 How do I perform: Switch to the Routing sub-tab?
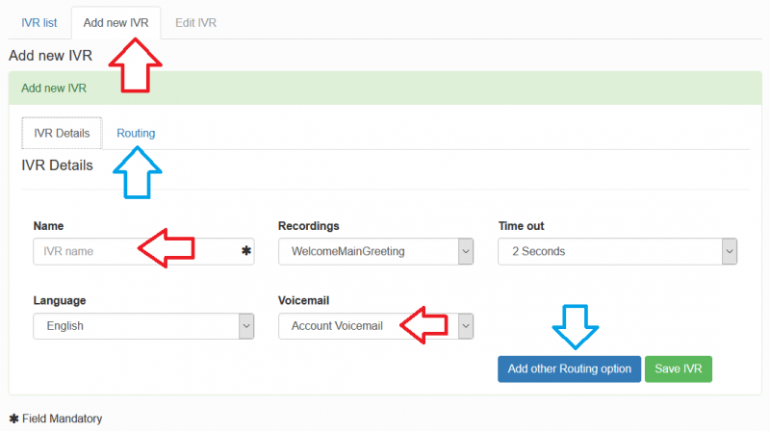pyautogui.click(x=136, y=133)
